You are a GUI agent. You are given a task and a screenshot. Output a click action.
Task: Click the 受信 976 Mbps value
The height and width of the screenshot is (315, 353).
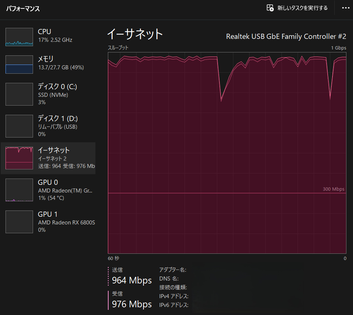click(x=132, y=304)
